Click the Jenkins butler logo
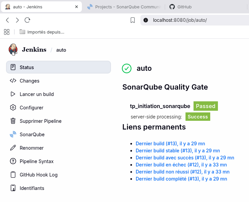Viewport: 249px width, 202px height. [x=13, y=50]
